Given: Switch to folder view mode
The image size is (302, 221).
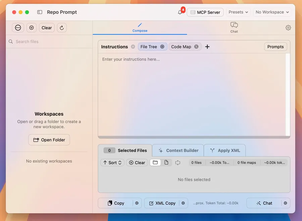Looking at the screenshot, I should click(155, 163).
